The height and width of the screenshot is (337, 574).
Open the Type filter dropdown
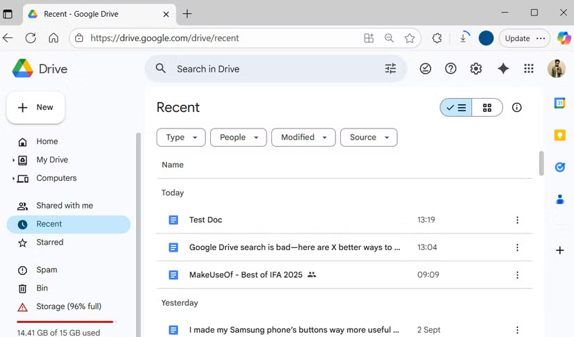[x=181, y=138]
